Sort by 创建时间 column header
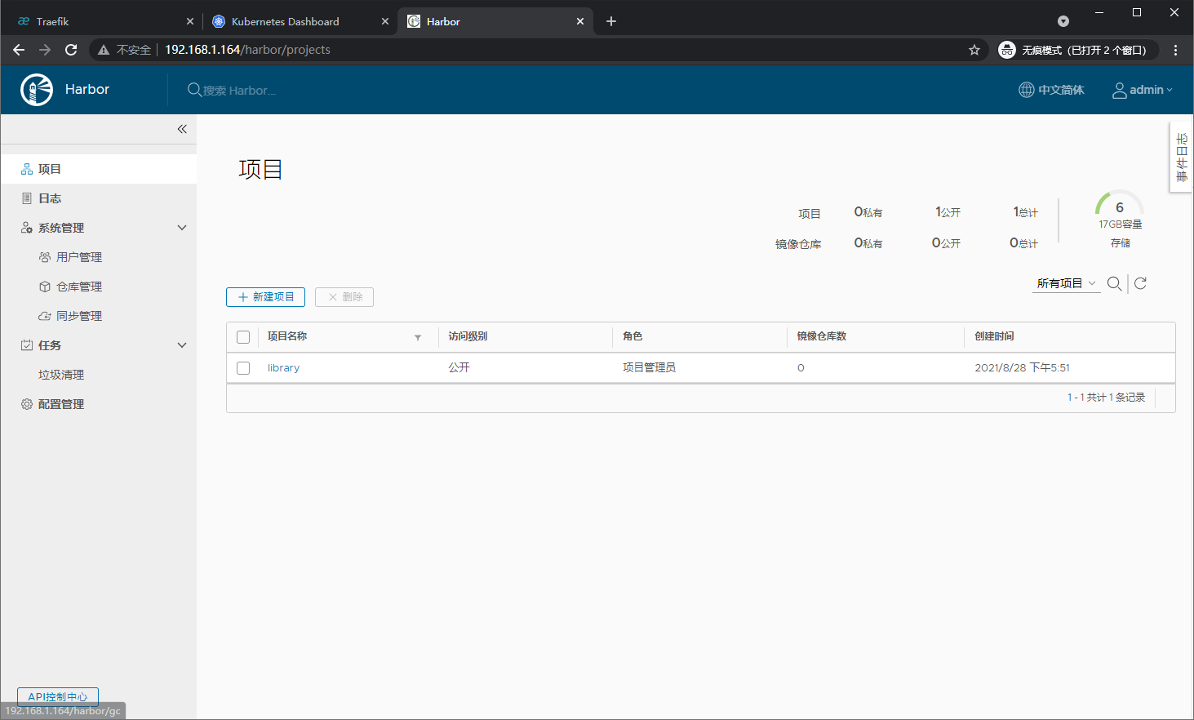 tap(994, 336)
